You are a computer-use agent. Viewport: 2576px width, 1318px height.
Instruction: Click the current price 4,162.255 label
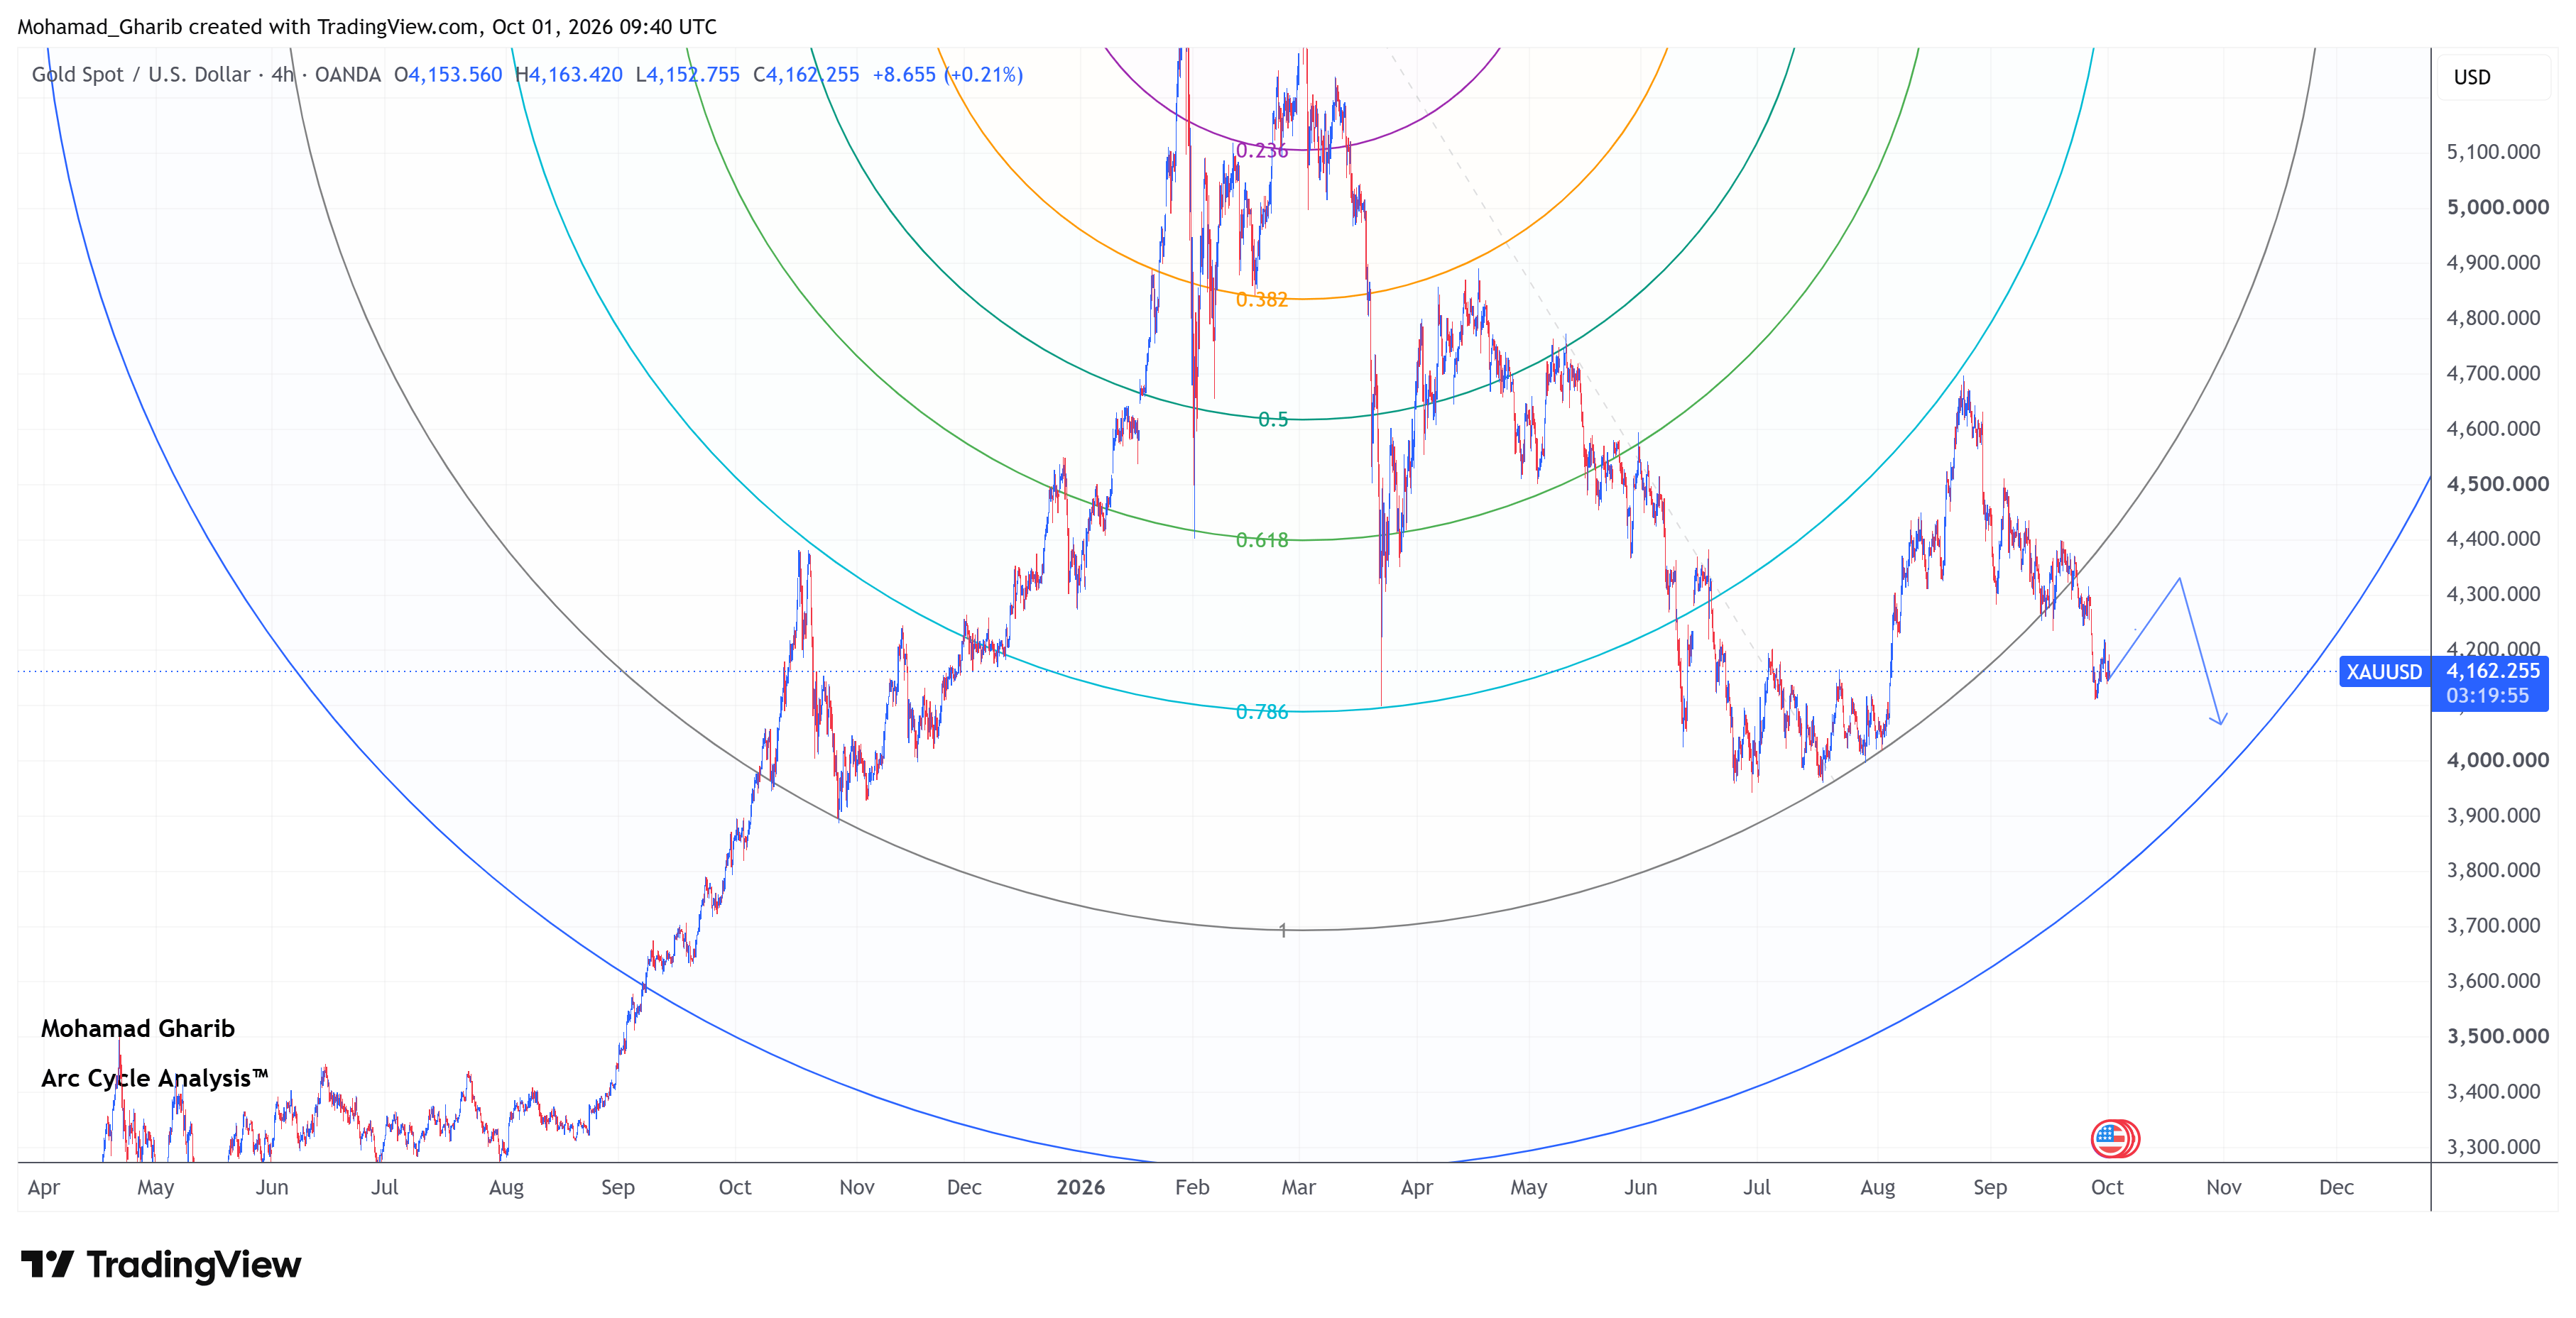tap(2493, 671)
